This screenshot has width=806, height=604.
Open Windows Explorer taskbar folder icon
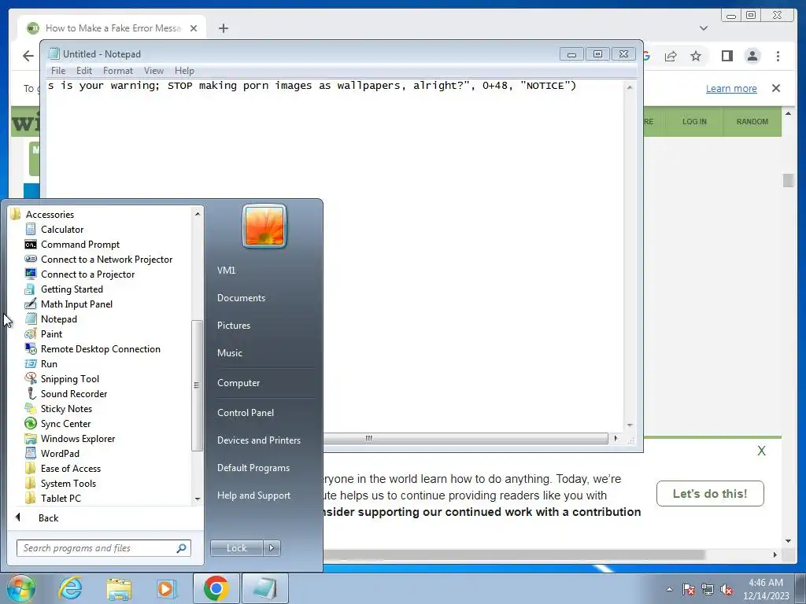119,588
